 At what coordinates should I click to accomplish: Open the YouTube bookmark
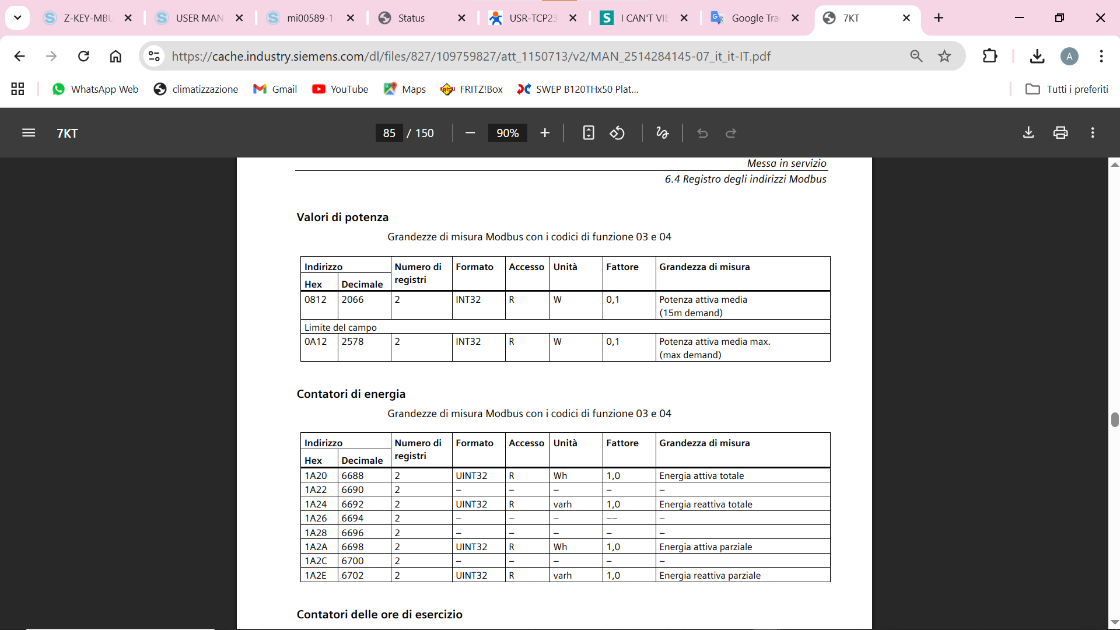click(x=340, y=89)
